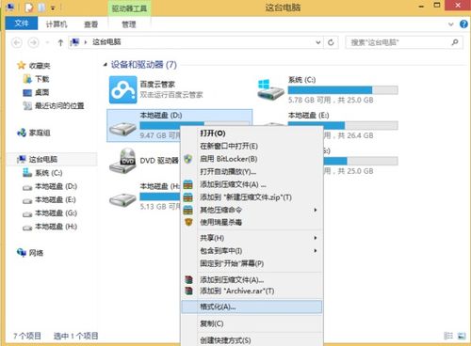Go up one folder level arrow

tap(60, 42)
